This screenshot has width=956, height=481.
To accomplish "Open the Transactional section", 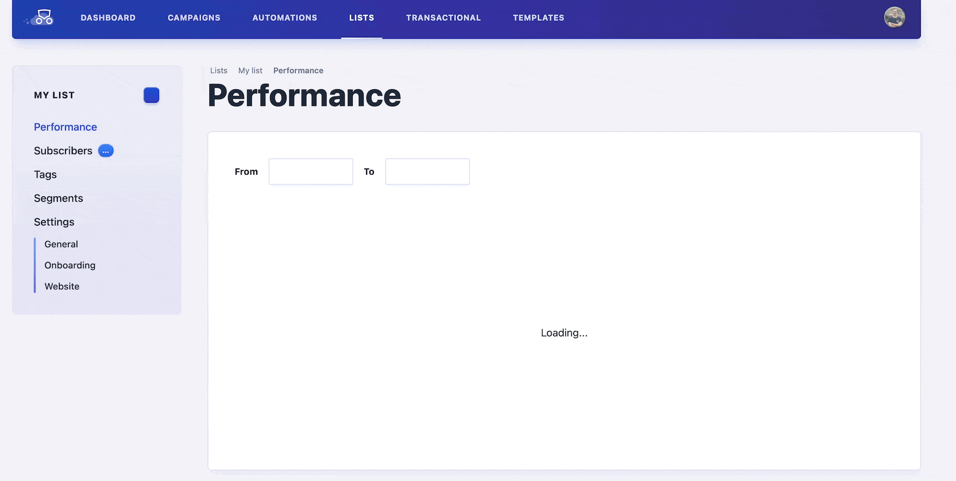I will click(444, 18).
